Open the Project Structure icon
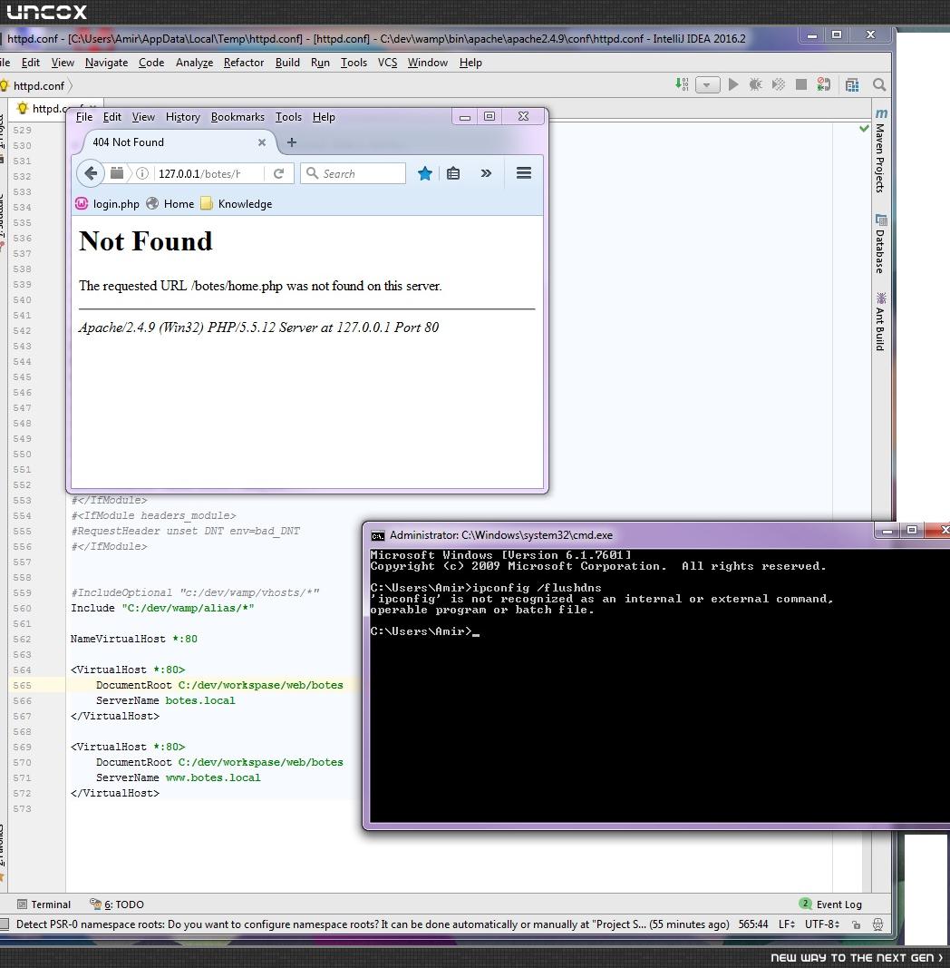This screenshot has width=950, height=968. [x=852, y=84]
